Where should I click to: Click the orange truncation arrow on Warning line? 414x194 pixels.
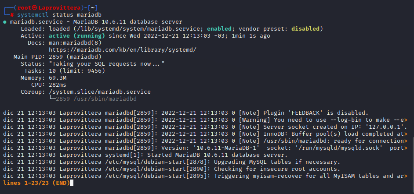[406, 120]
